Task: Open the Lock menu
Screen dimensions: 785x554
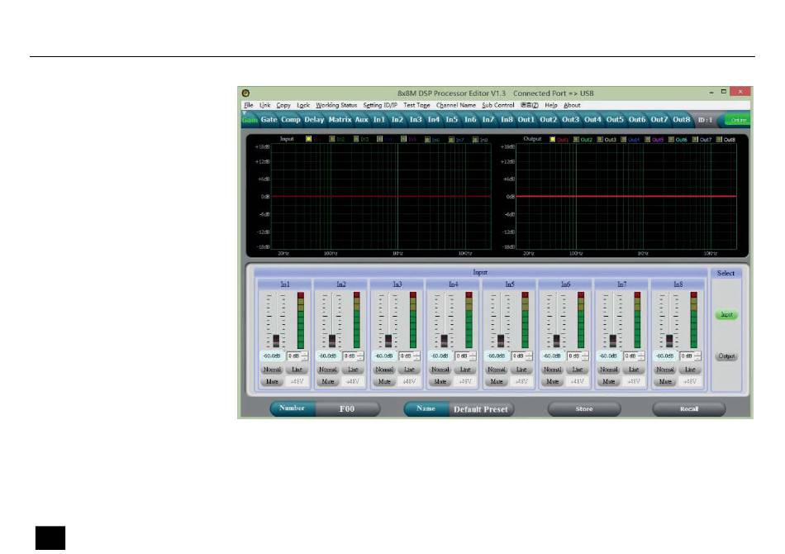Action: 303,105
